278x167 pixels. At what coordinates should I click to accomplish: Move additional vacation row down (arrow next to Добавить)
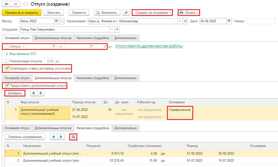pyautogui.click(x=41, y=93)
